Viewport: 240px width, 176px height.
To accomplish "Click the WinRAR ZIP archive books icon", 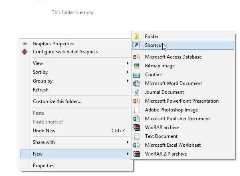I will point(136,154).
